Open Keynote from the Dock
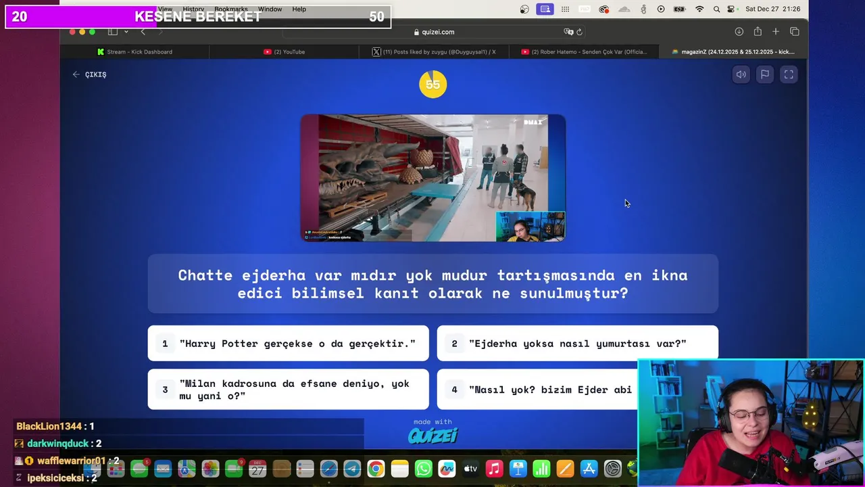Screen dimensions: 865x487 coord(518,469)
